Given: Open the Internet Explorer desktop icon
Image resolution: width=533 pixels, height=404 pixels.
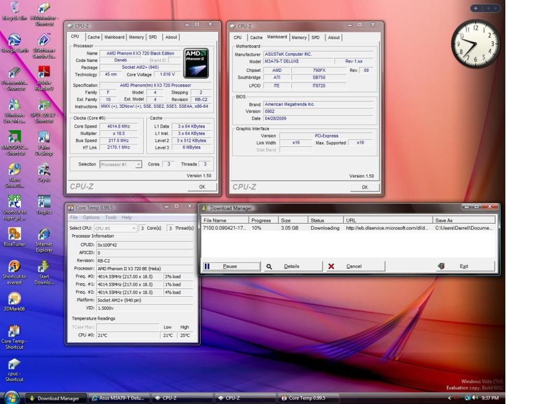Looking at the screenshot, I should (x=44, y=240).
